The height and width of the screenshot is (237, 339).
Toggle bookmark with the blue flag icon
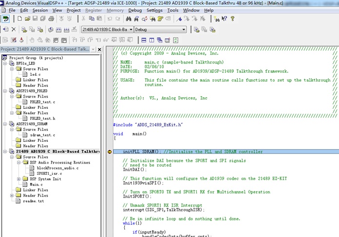tap(179, 19)
